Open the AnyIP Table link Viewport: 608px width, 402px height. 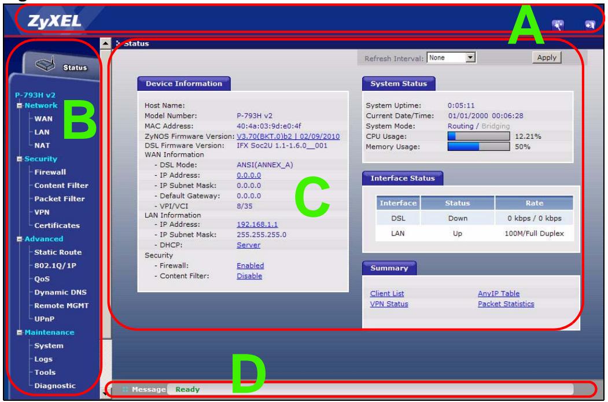pyautogui.click(x=499, y=294)
